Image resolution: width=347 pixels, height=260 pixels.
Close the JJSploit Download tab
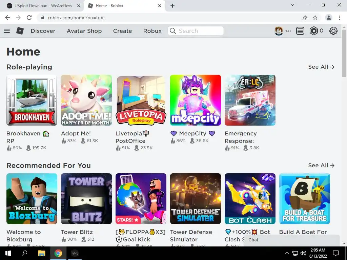[79, 6]
